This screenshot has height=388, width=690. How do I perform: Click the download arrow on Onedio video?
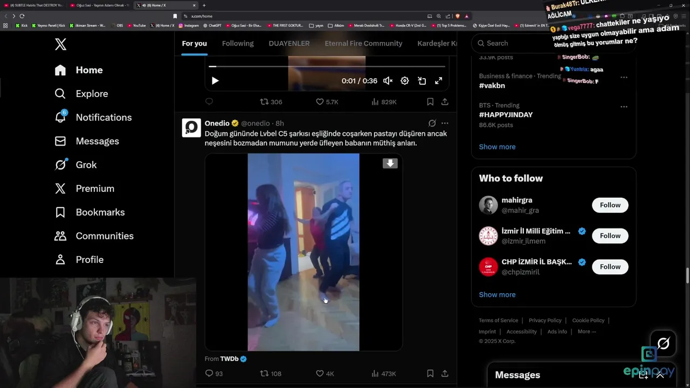click(390, 163)
